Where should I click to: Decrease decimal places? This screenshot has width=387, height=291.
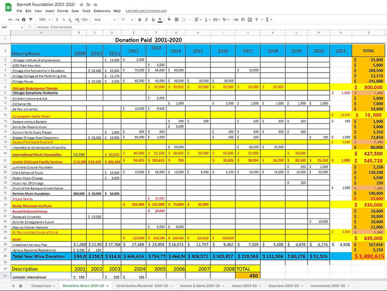pos(70,19)
